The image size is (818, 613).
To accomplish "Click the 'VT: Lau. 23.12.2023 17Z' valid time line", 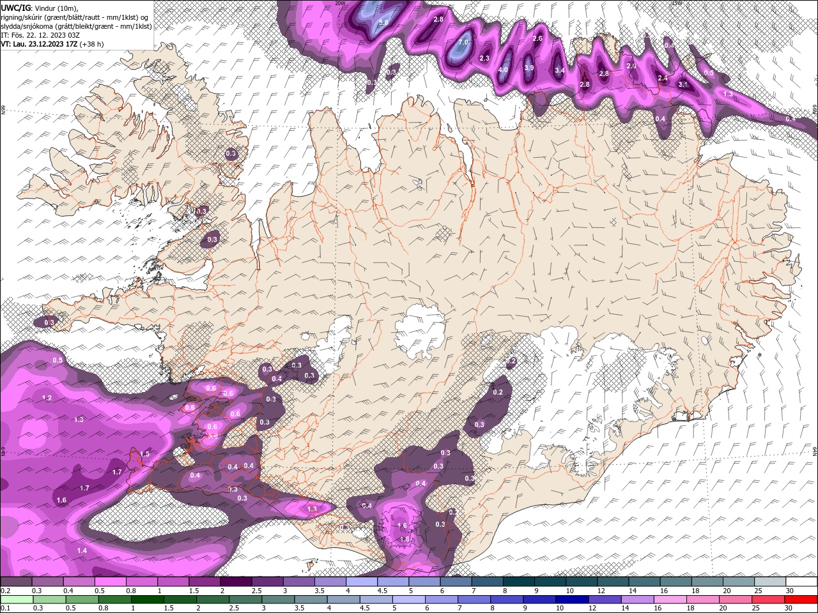I will tap(39, 44).
